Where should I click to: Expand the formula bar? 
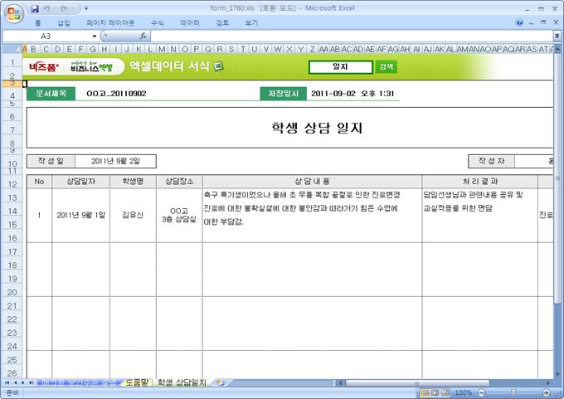[x=557, y=36]
